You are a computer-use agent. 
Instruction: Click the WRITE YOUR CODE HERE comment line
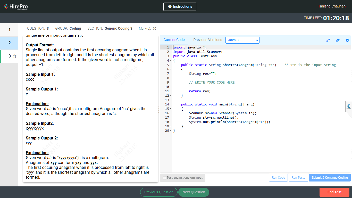point(212,82)
